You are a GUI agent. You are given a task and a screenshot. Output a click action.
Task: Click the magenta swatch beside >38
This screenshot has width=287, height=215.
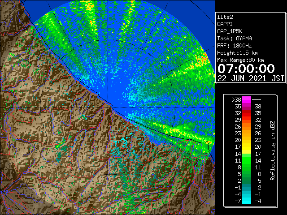click(x=247, y=99)
